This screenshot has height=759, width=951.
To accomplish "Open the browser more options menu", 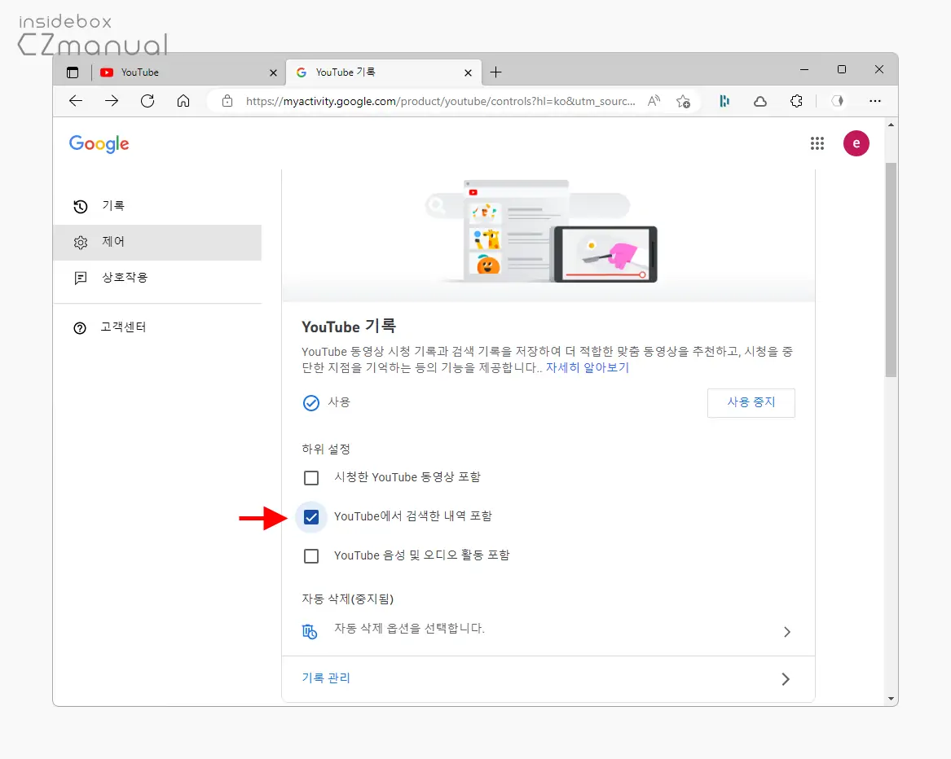I will (x=875, y=101).
